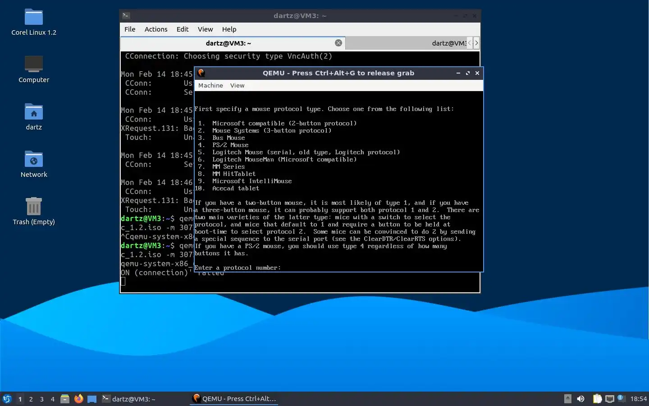649x406 pixels.
Task: Open the QEMU Machine menu
Action: [x=210, y=86]
